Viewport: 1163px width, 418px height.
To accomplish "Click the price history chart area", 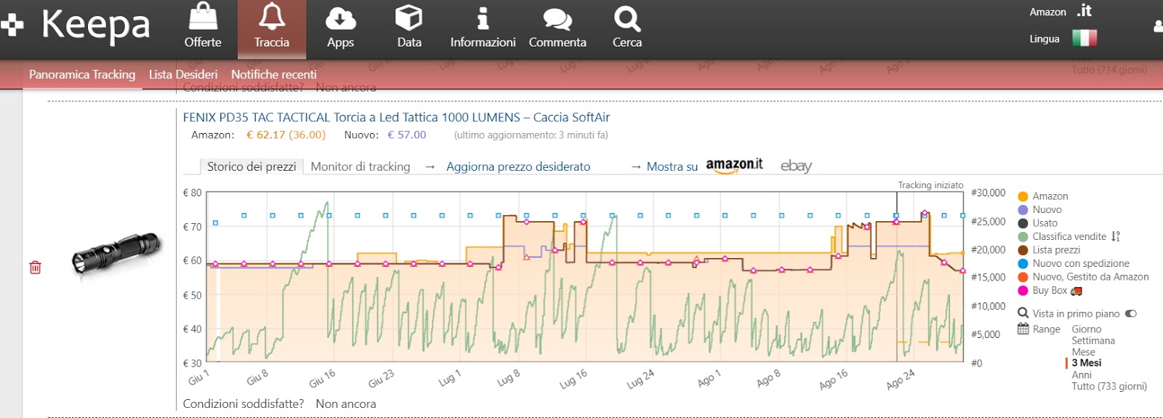I will click(x=585, y=277).
